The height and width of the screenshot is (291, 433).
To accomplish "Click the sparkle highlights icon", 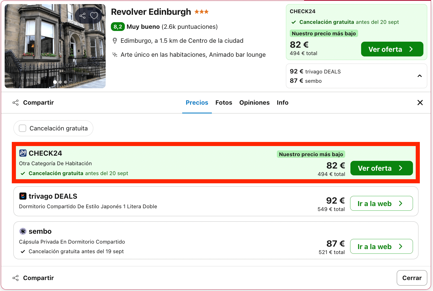I will click(115, 55).
